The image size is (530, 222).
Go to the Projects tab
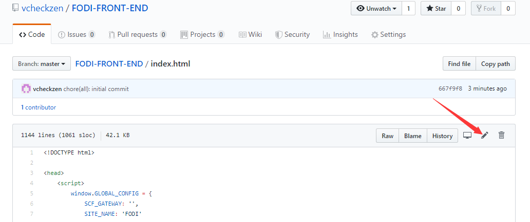click(202, 34)
